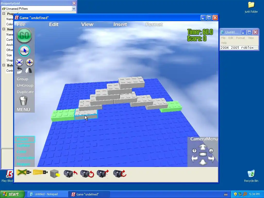
Task: Select the arrow pointer tool
Action: 24,51
